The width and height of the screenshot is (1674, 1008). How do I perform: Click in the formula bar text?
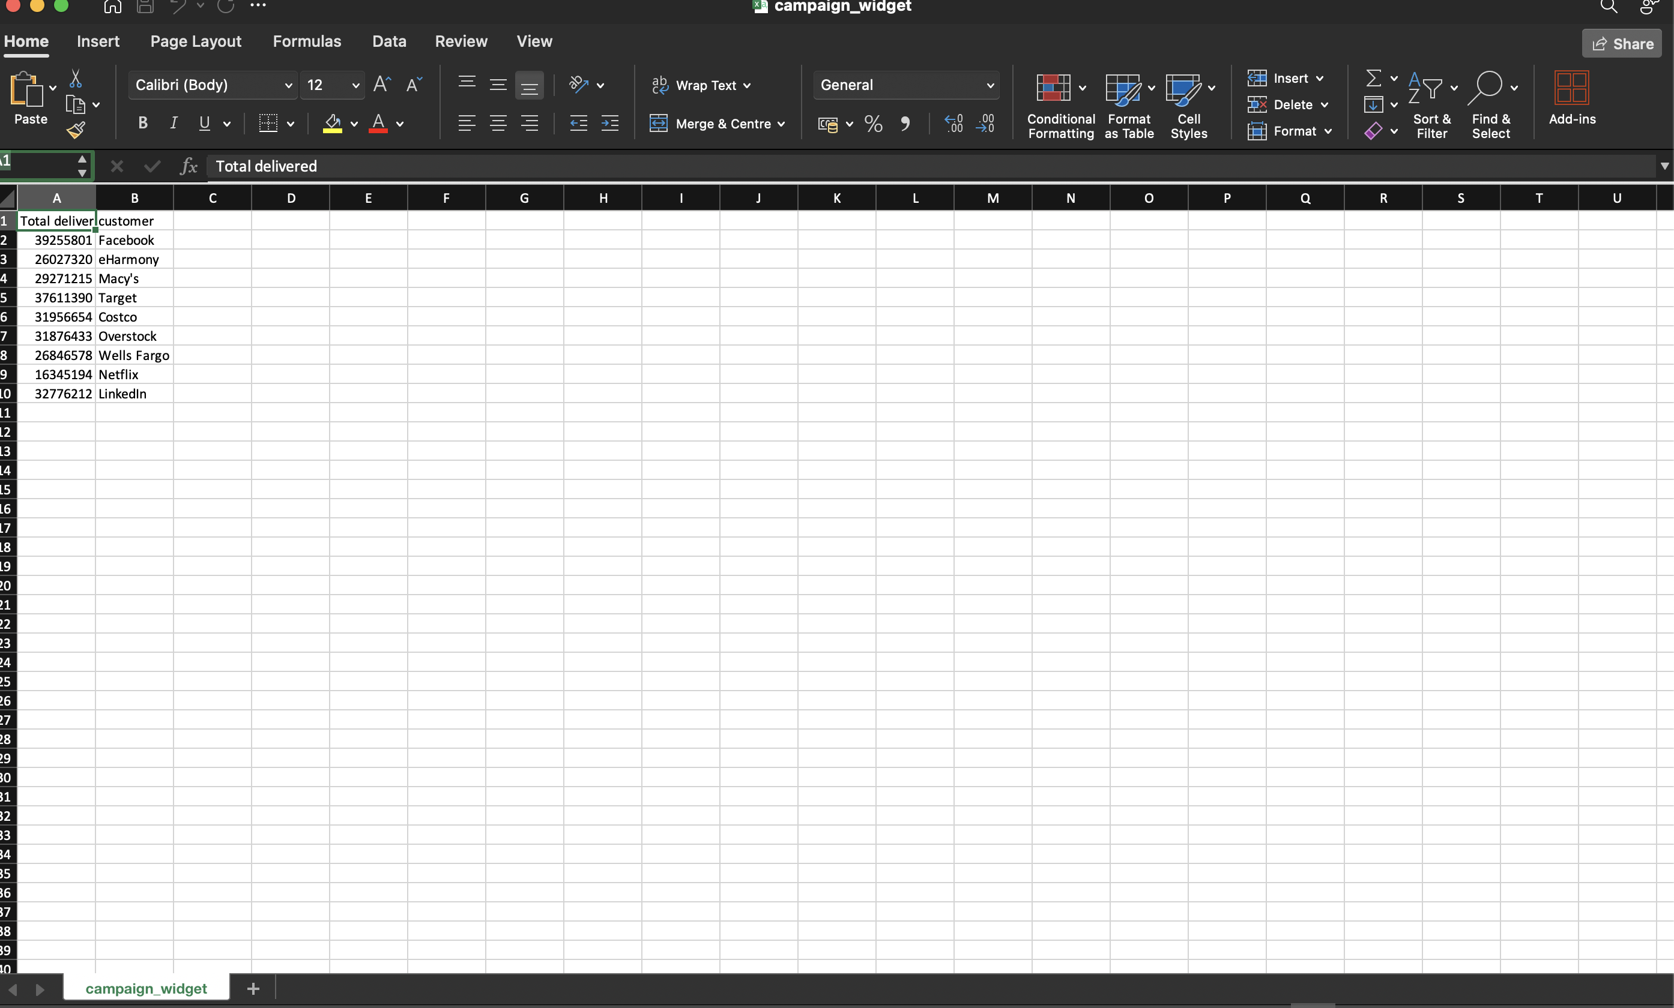267,166
